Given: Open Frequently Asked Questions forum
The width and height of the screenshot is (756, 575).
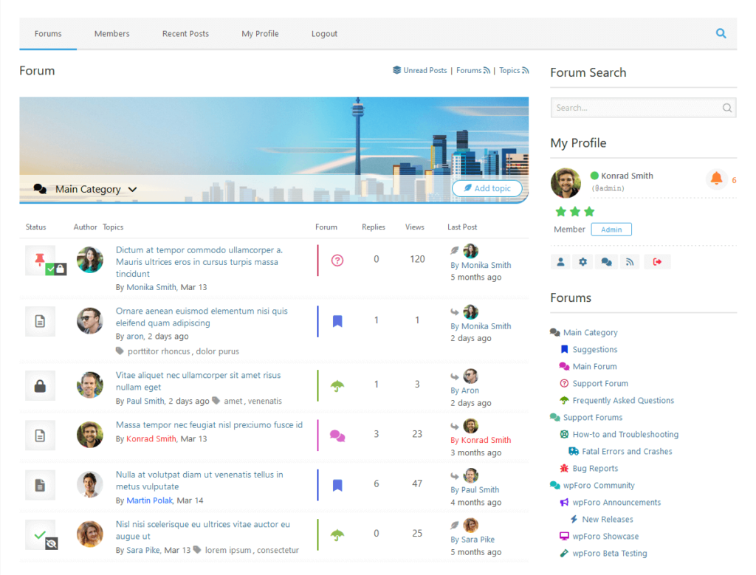Looking at the screenshot, I should pos(623,401).
